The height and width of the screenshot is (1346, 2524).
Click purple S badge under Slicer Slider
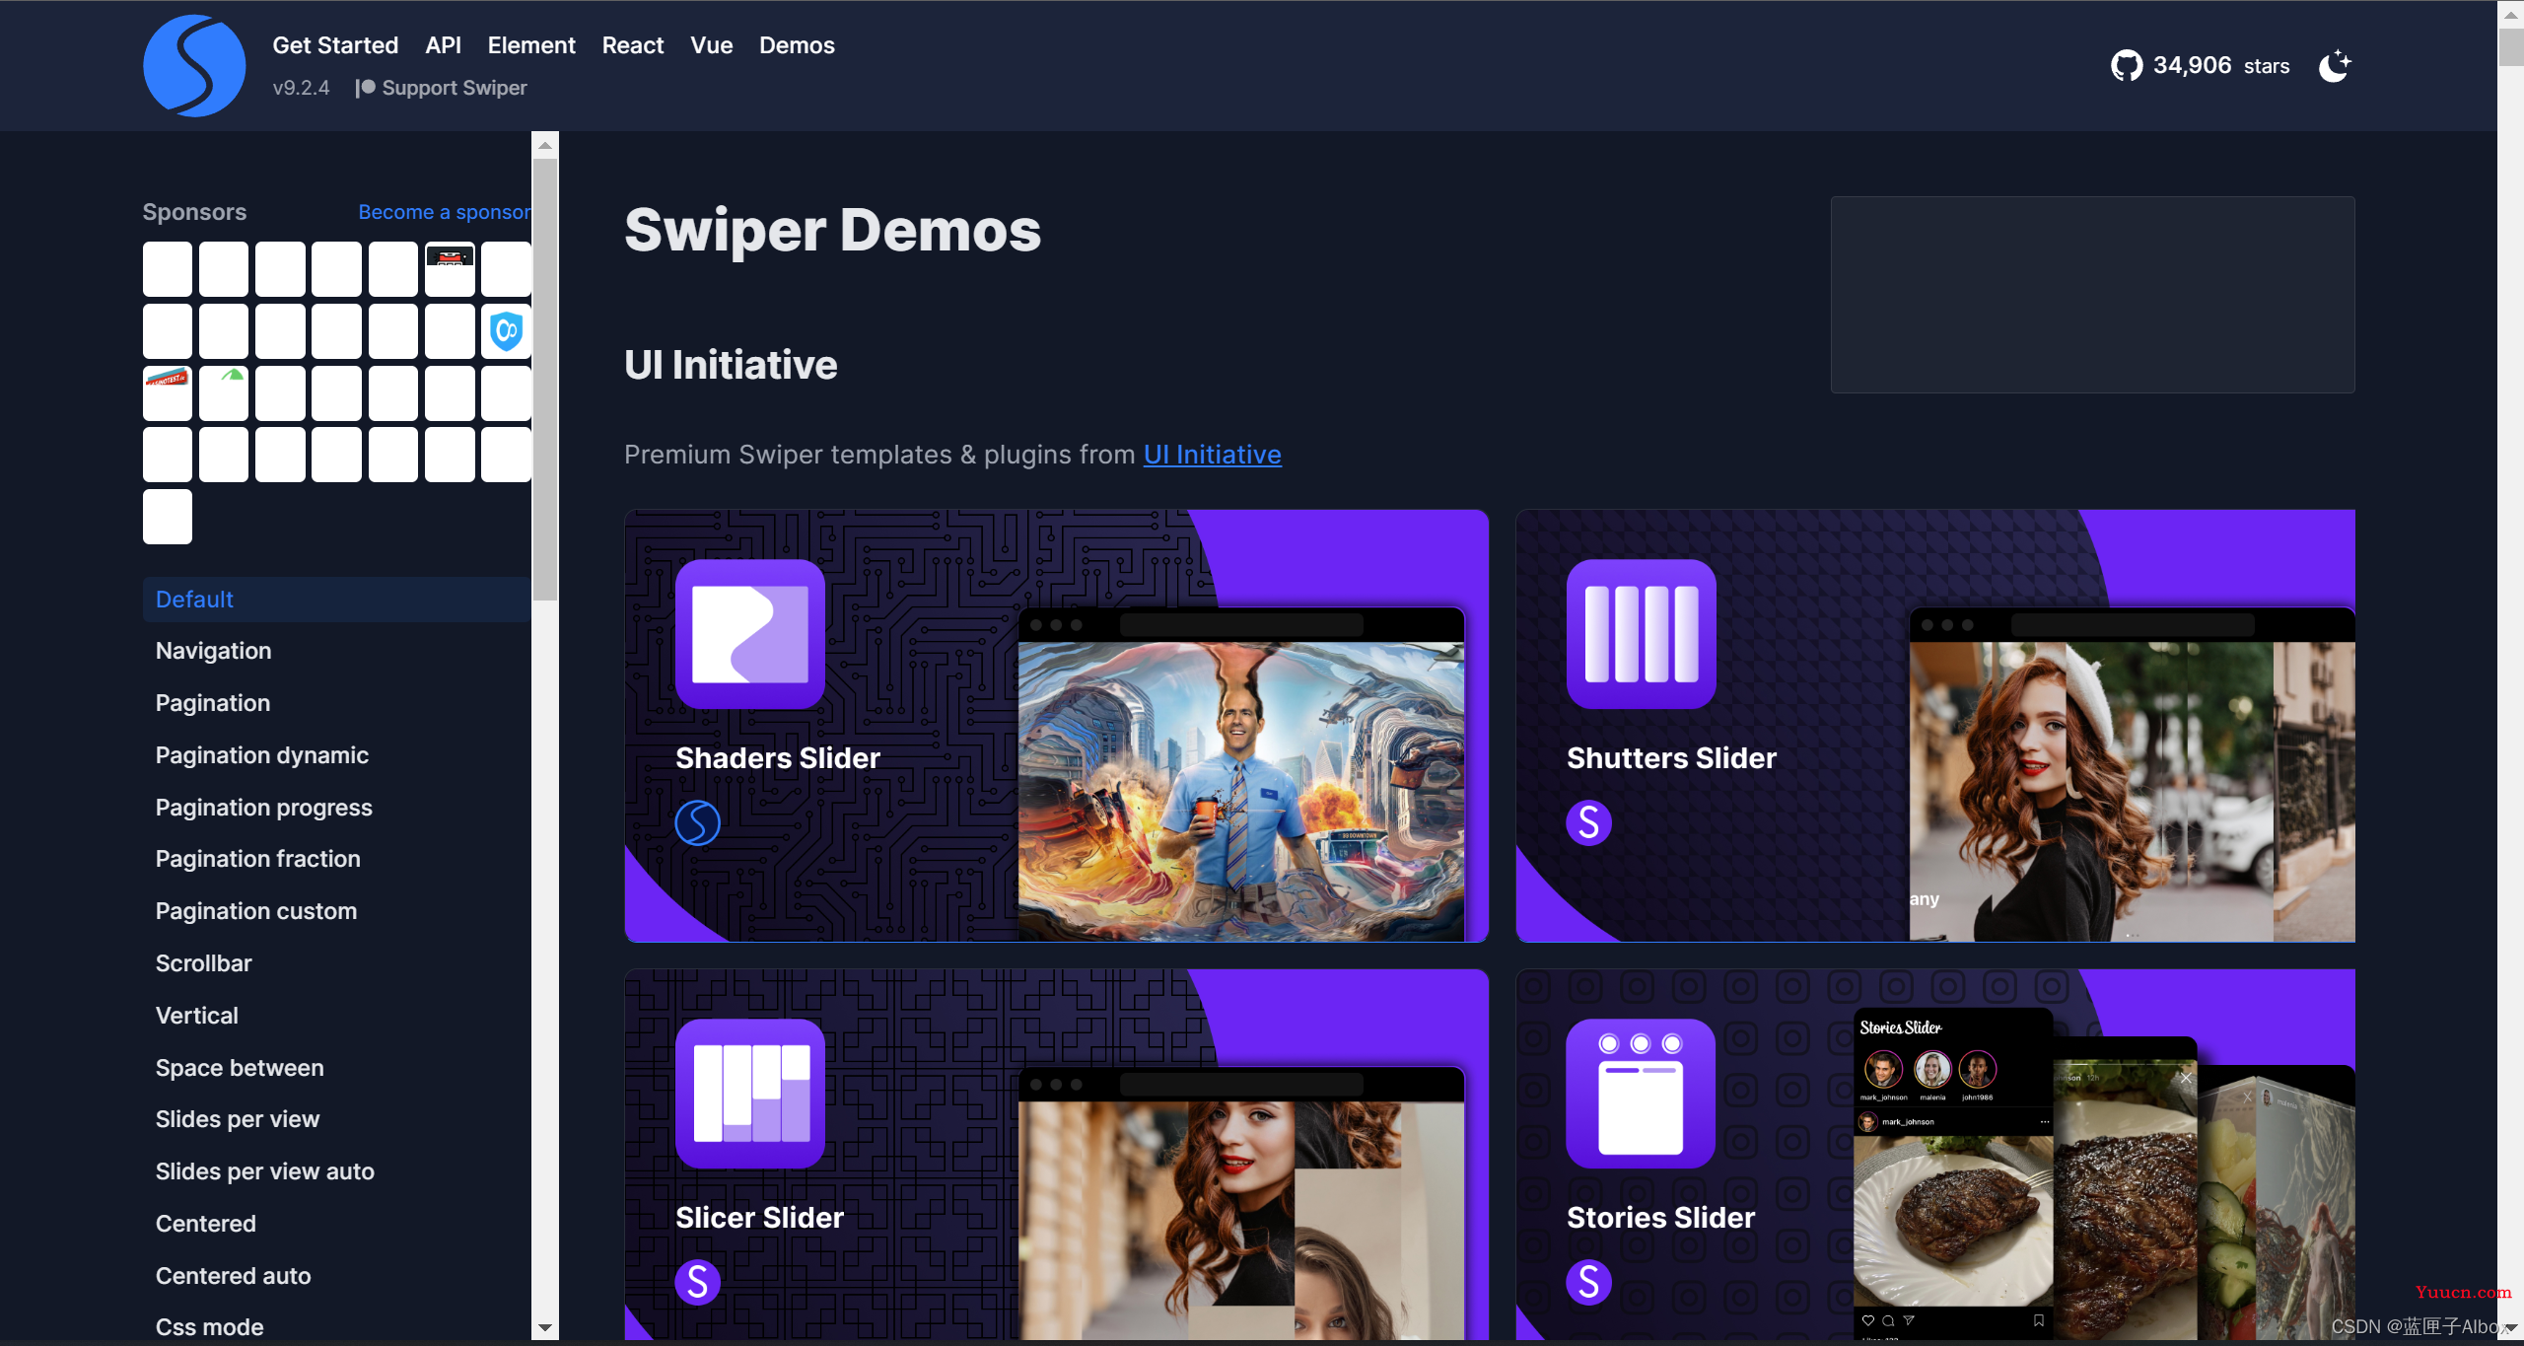[x=698, y=1282]
